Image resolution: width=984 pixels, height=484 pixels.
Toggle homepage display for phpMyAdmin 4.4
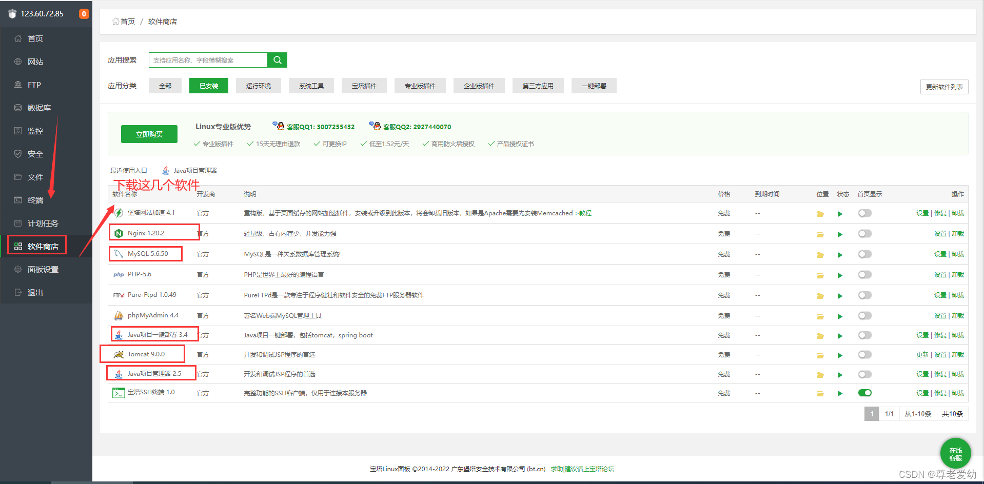pos(865,315)
